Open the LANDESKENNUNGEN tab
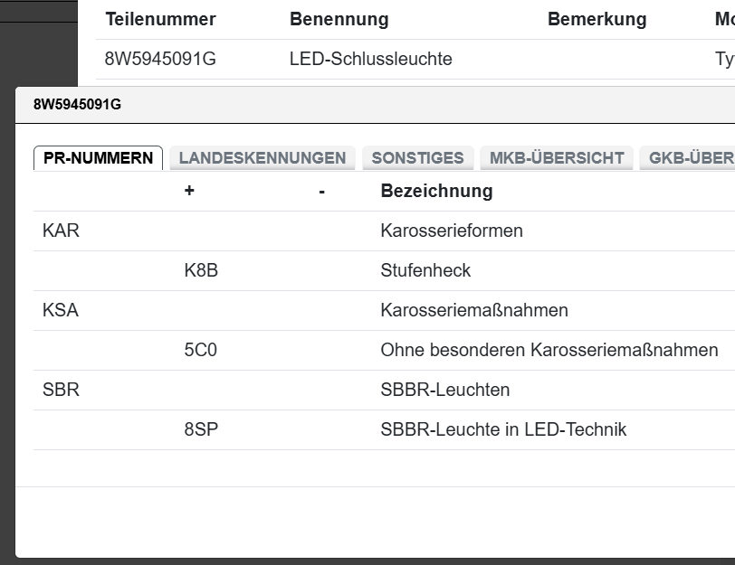Screen dimensions: 735x565 262,158
